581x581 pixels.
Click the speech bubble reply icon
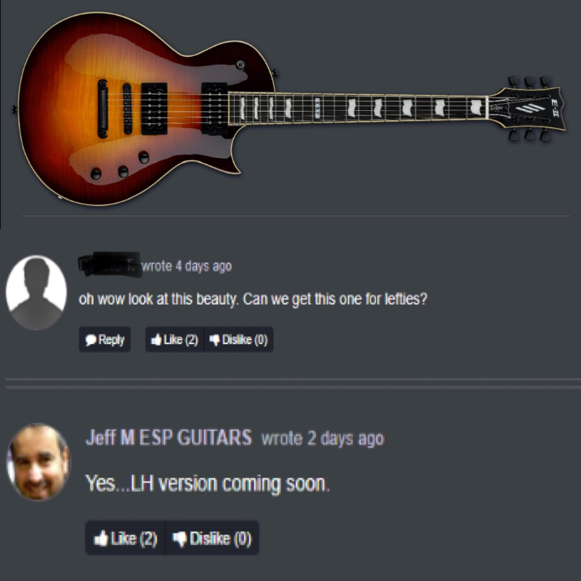point(91,340)
